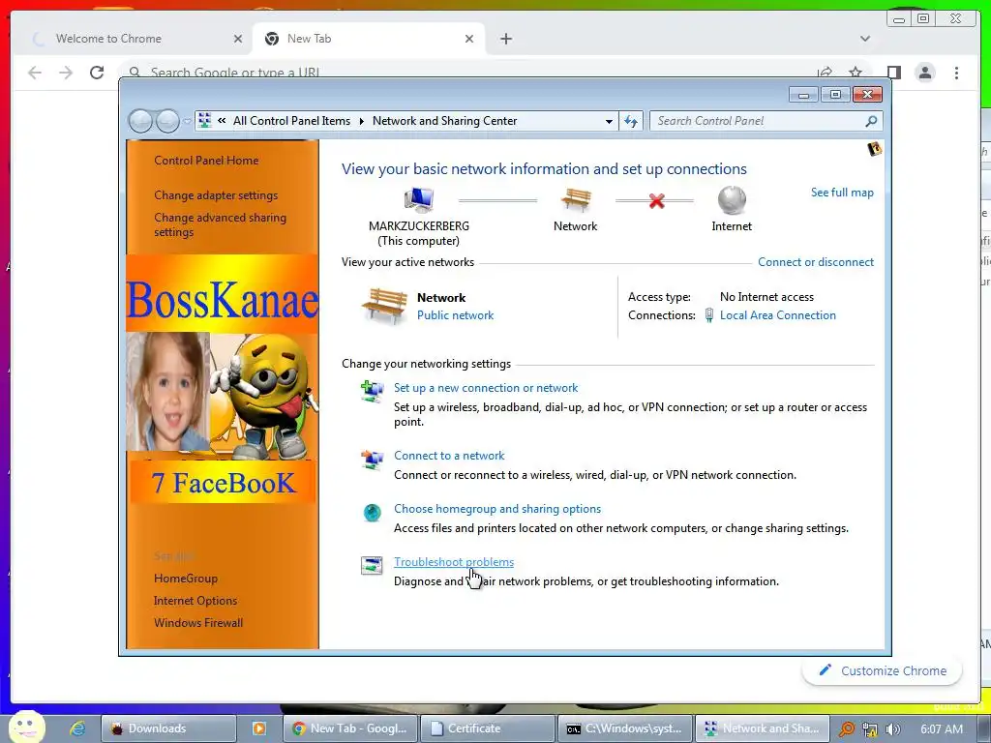
Task: Click Connect or disconnect link
Action: (815, 262)
